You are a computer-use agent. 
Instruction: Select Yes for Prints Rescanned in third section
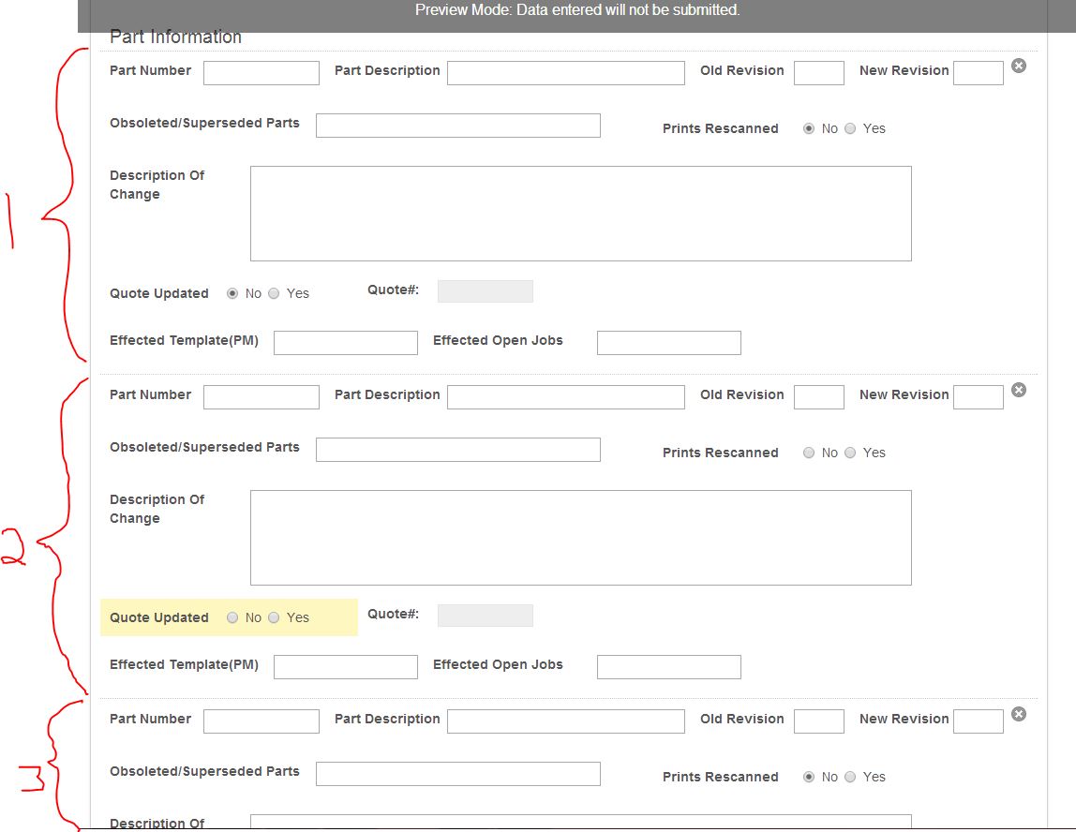[x=850, y=777]
